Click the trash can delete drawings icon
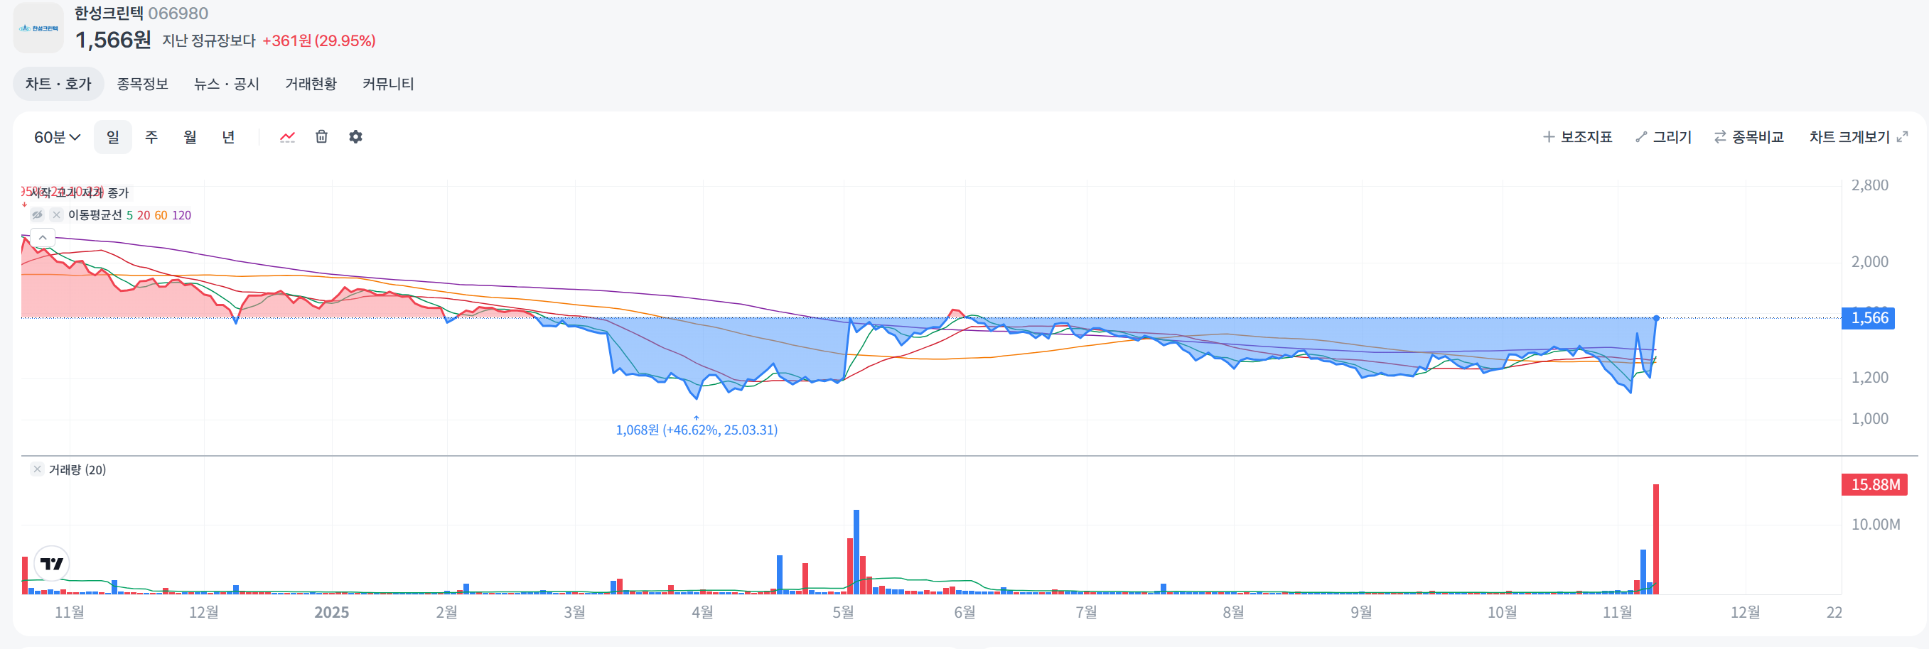Viewport: 1929px width, 649px height. pos(321,136)
